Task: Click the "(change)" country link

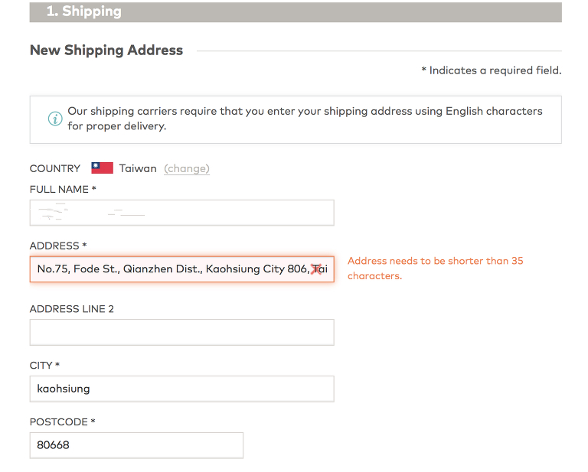Action: pos(187,168)
